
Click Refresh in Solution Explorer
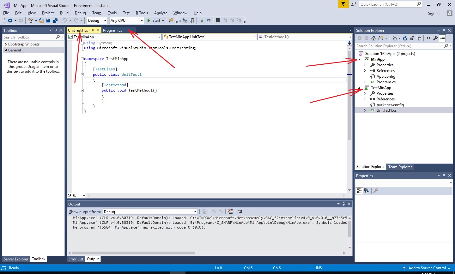[x=405, y=38]
